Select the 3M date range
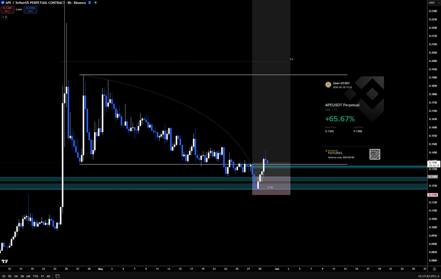441x279 pixels. 22,276
